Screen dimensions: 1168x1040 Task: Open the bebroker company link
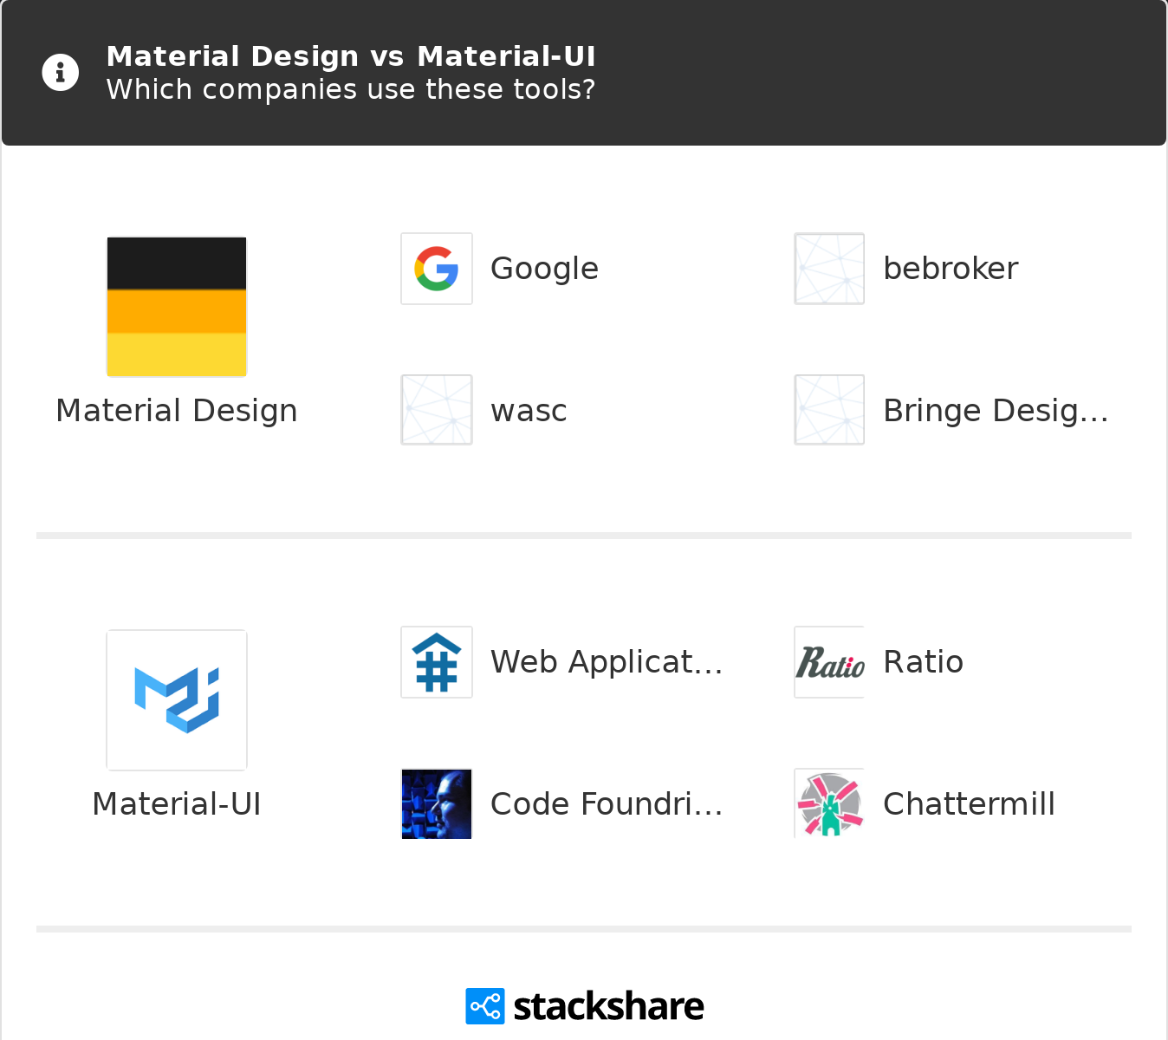point(951,269)
